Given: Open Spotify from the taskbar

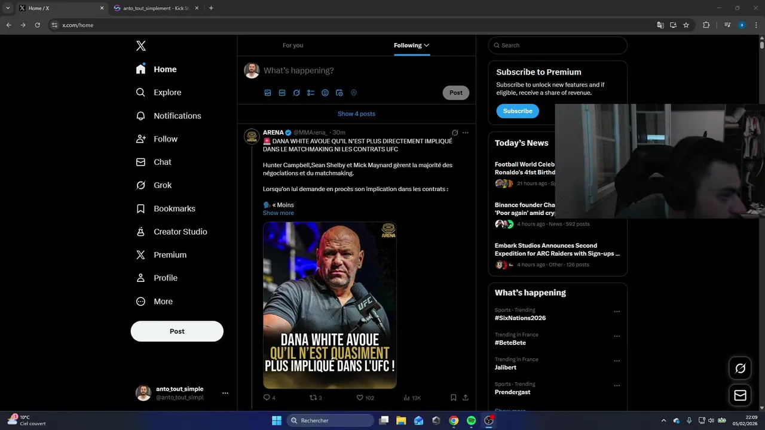Looking at the screenshot, I should click(x=471, y=420).
